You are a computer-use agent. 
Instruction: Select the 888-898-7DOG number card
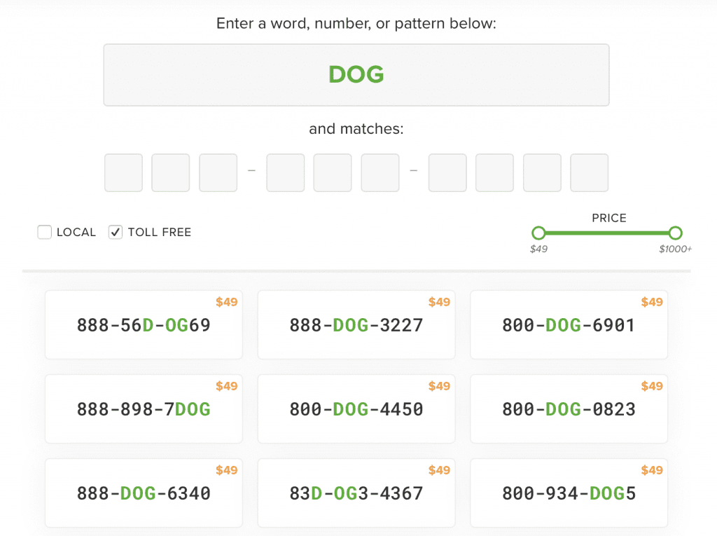point(144,408)
